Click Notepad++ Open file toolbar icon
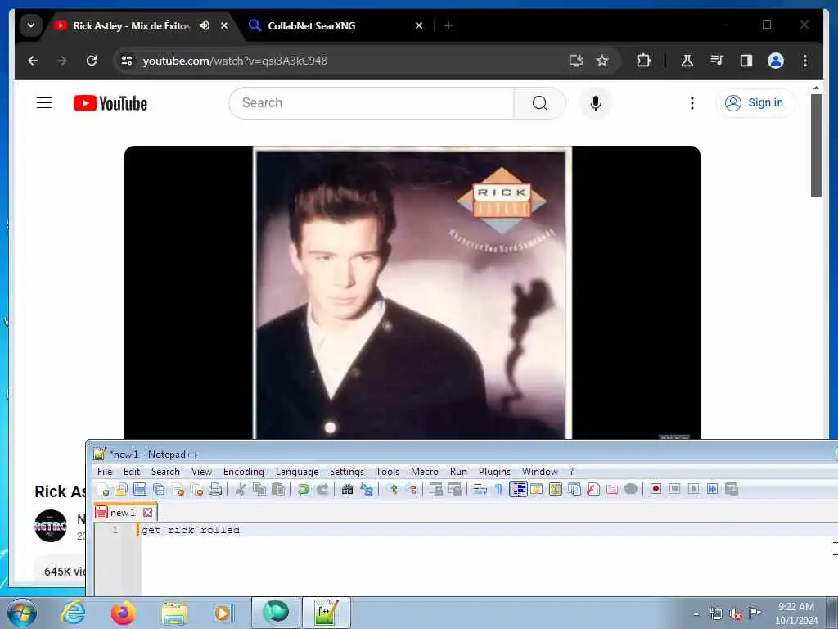Screen dimensions: 838x629 121,489
